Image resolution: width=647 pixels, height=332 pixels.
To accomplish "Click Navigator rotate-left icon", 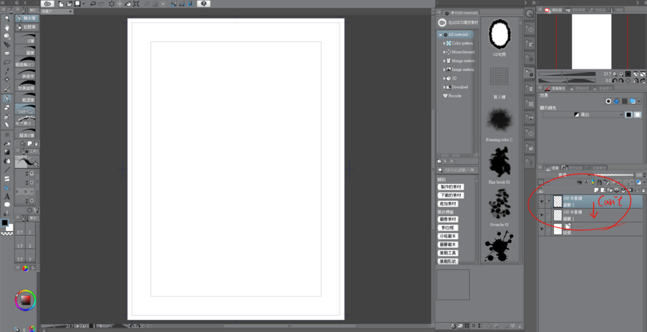I will pos(615,81).
